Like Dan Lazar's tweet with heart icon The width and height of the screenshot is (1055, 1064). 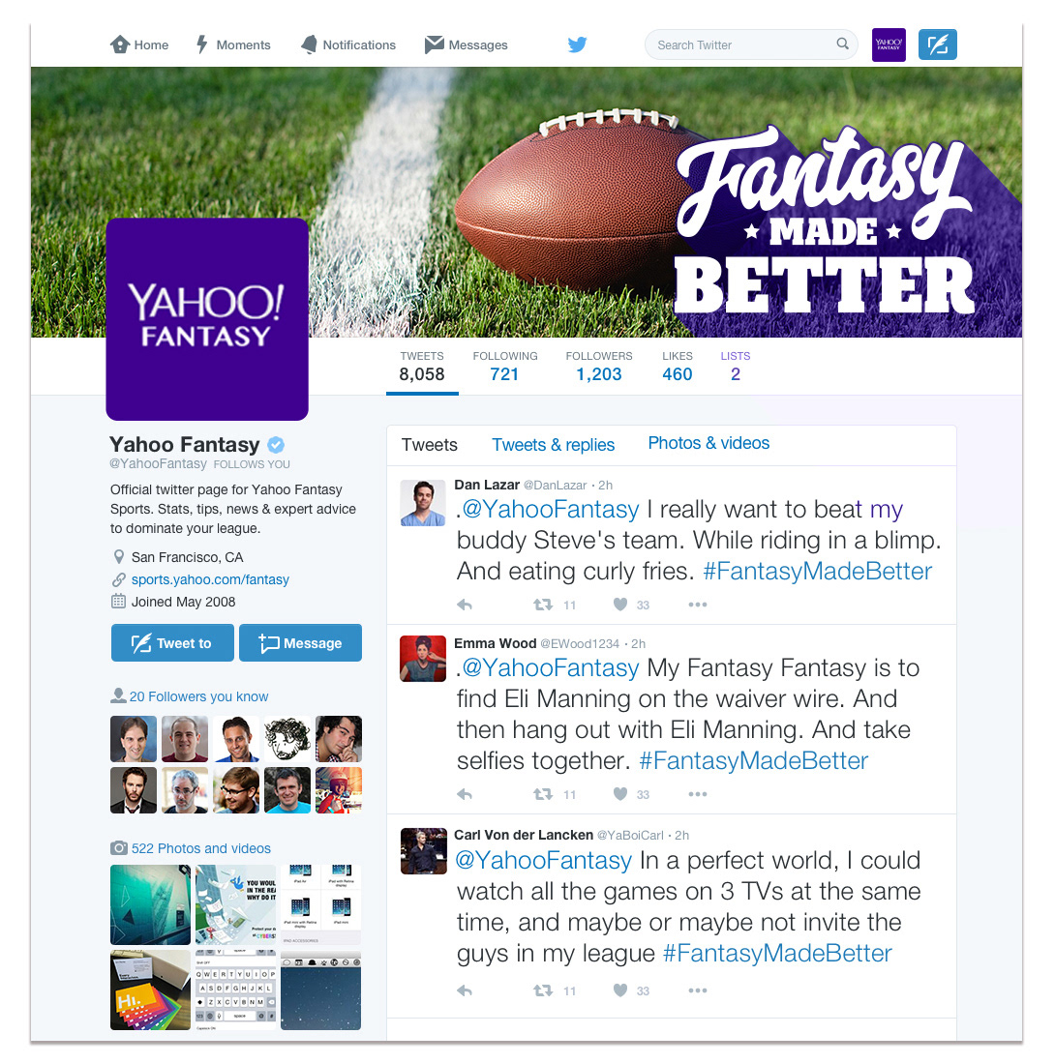[620, 604]
